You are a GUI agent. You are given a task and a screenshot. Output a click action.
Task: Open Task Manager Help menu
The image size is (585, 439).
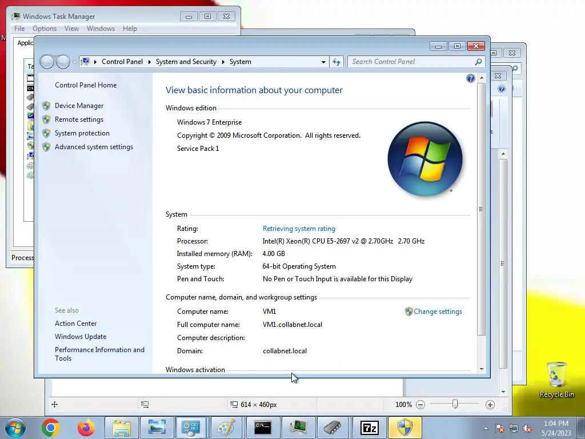[x=130, y=29]
